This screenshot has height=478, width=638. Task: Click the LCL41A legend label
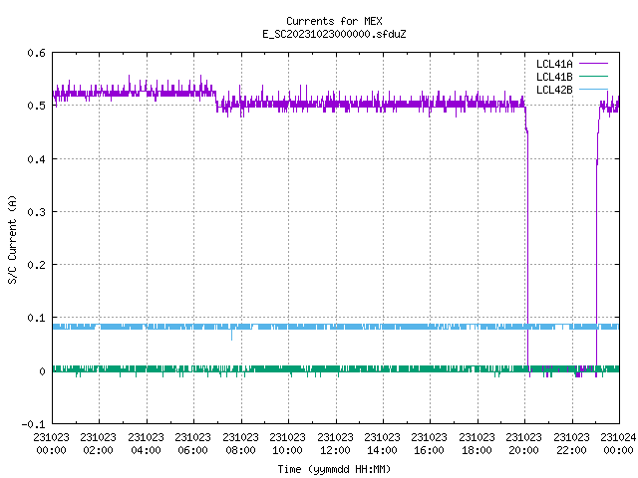tap(554, 64)
